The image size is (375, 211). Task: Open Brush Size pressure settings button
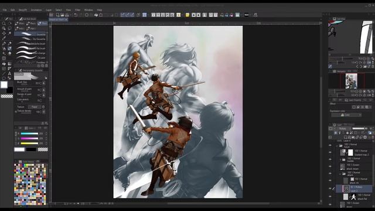(44, 83)
